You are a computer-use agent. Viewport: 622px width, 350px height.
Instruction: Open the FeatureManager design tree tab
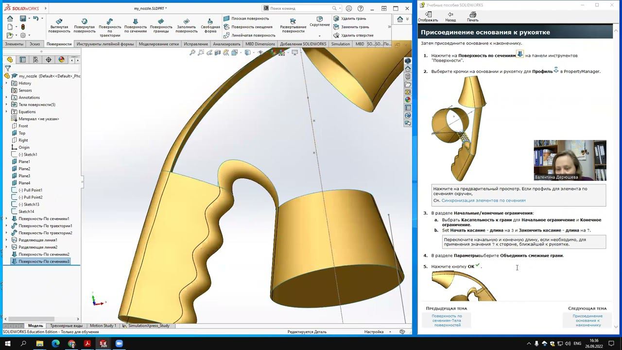(10, 60)
